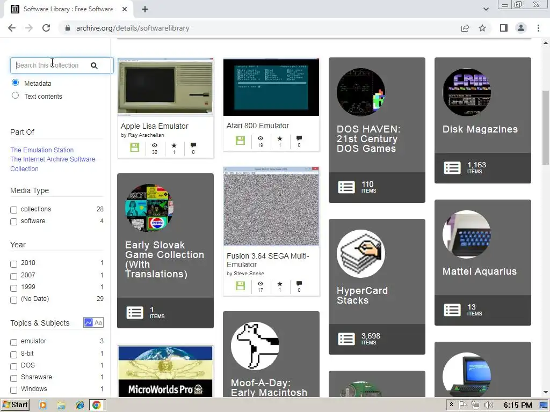This screenshot has height=412, width=550.
Task: Open the Mattel Aquarius collection title
Action: (x=480, y=271)
